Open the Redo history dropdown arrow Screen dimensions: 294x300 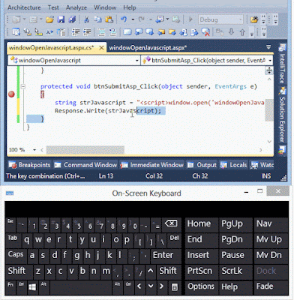tap(150, 19)
